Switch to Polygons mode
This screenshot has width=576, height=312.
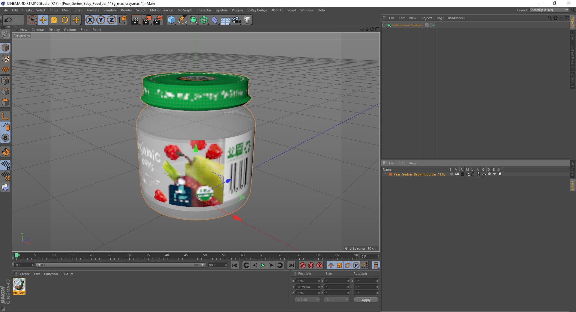[5, 102]
